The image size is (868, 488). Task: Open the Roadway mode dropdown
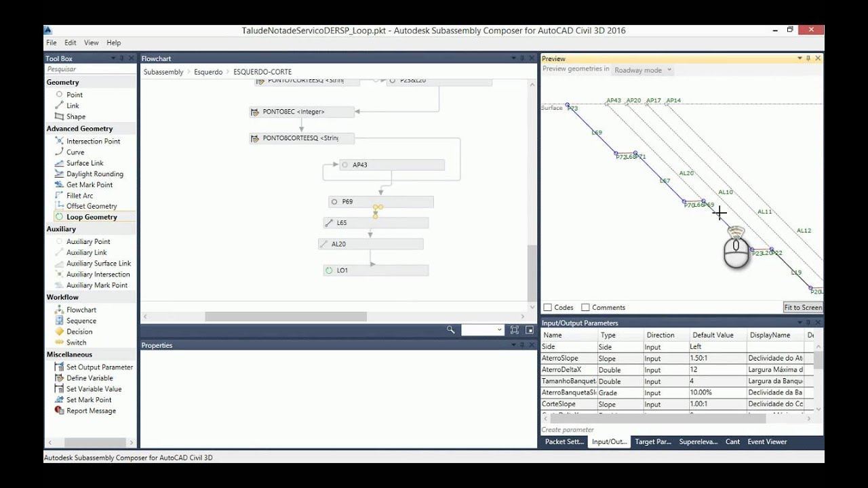[x=642, y=70]
